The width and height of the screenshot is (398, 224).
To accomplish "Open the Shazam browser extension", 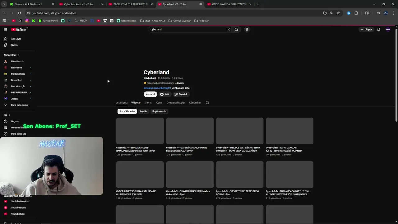I will click(x=349, y=13).
